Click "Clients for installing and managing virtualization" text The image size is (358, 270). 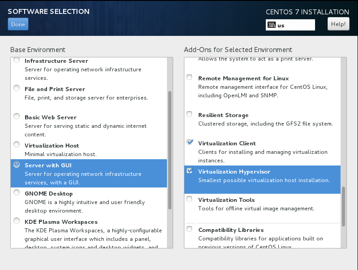[x=263, y=156]
